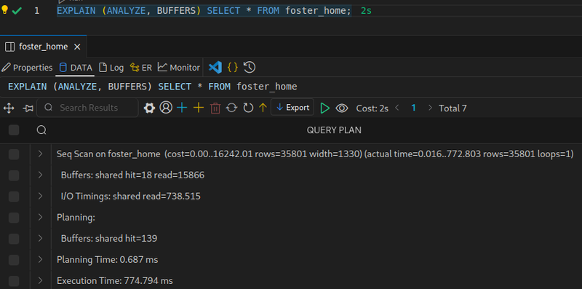This screenshot has width=582, height=289.
Task: Run query with green play icon
Action: [x=324, y=108]
